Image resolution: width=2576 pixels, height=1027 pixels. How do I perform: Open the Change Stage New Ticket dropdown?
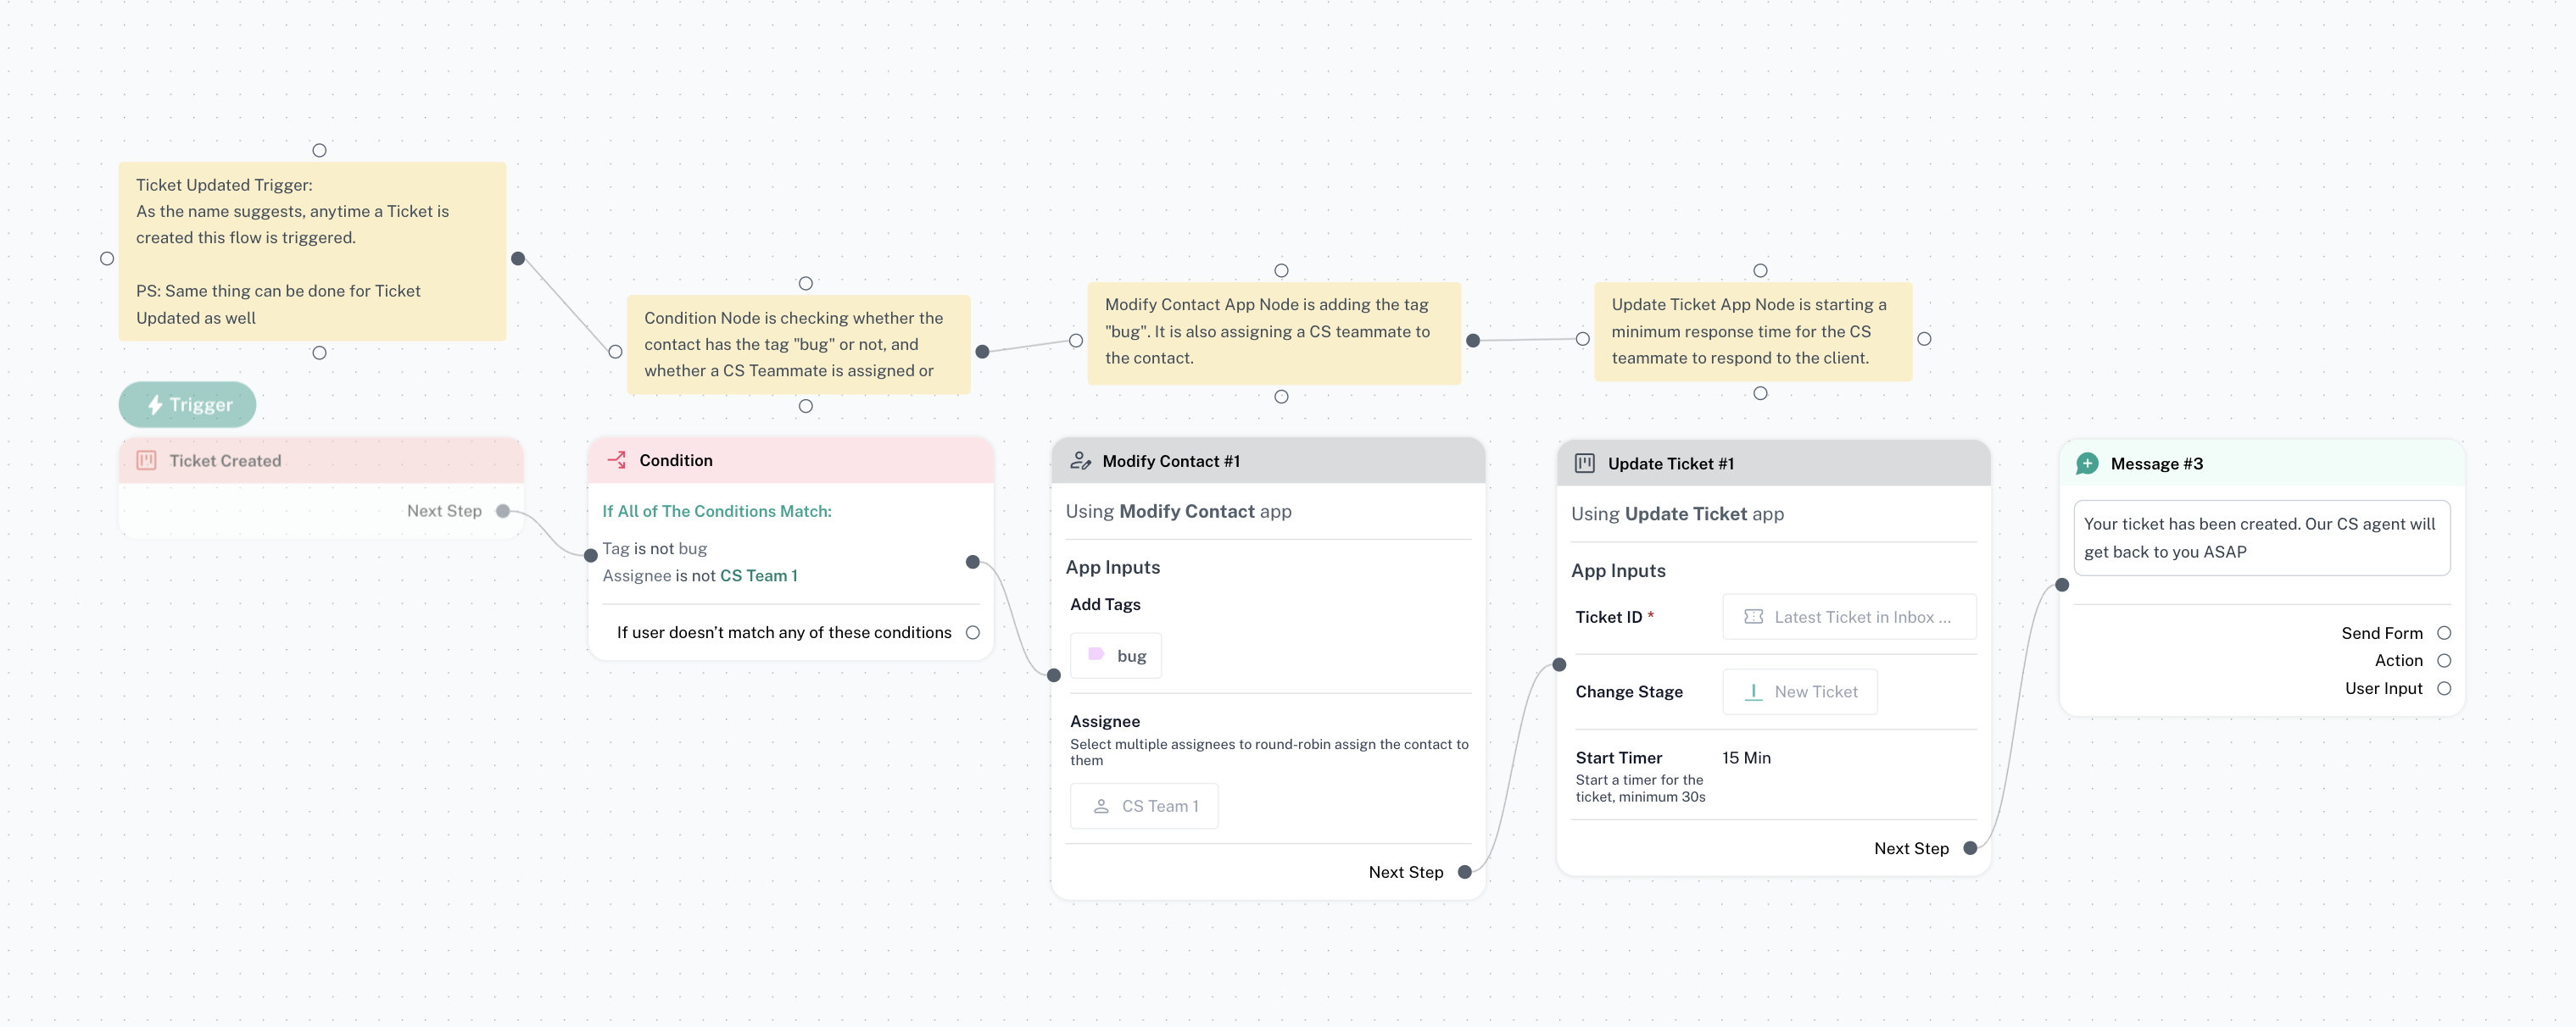1800,692
